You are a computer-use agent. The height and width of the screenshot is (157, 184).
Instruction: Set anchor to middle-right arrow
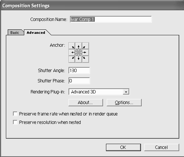point(85,53)
